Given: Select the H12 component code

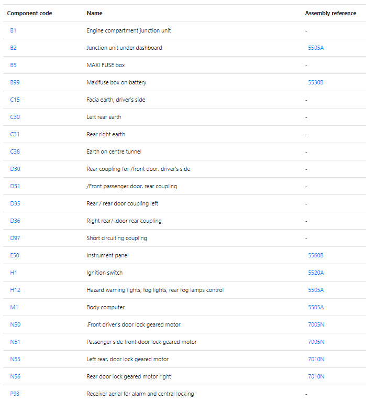Looking at the screenshot, I should click(x=15, y=290).
